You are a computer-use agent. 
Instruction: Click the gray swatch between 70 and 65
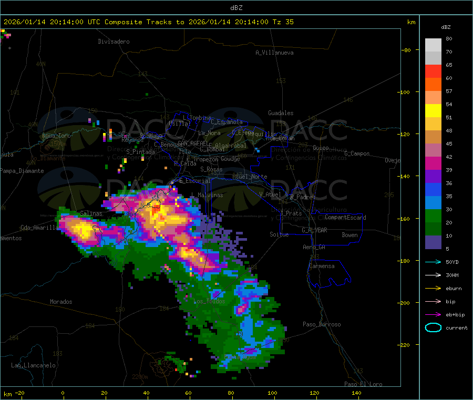pyautogui.click(x=433, y=58)
